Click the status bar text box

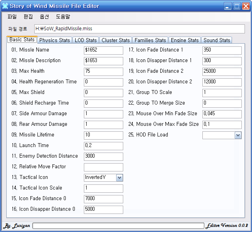point(118,226)
